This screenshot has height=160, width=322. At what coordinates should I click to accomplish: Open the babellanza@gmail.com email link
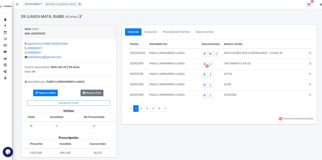45,57
